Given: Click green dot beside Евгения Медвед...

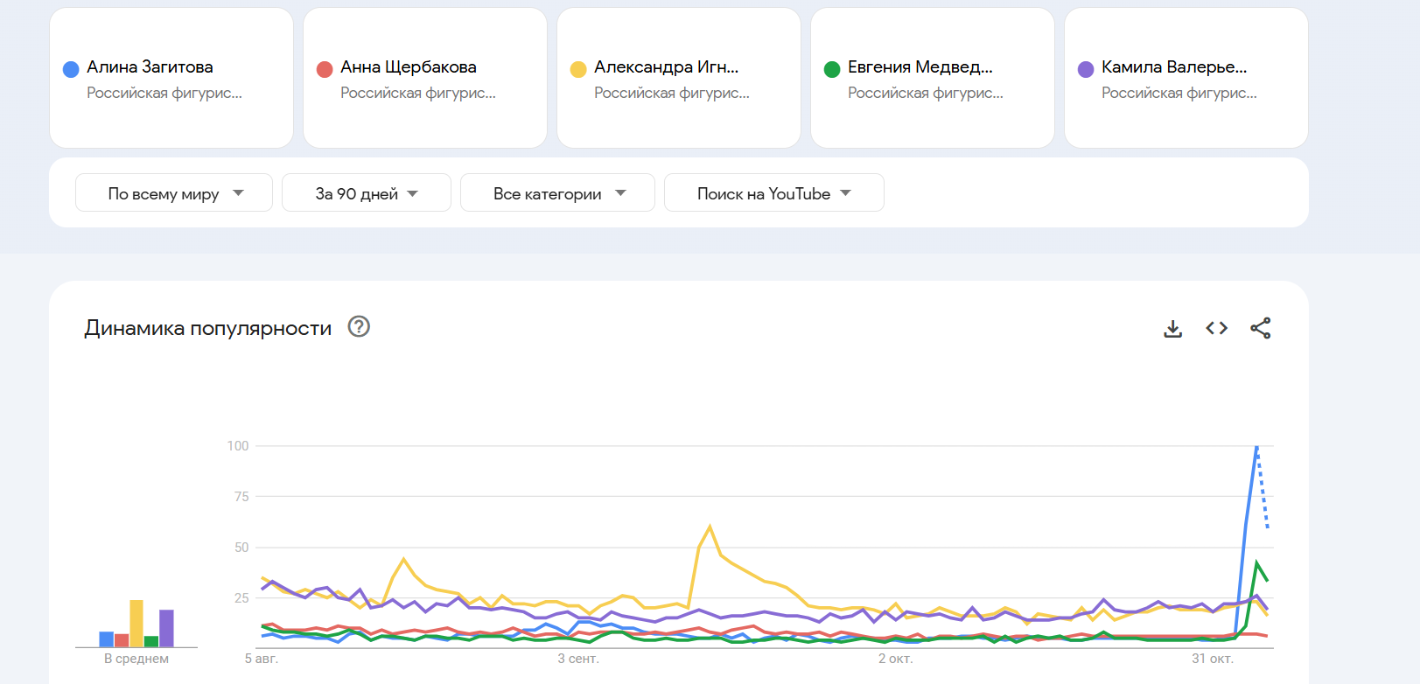Looking at the screenshot, I should (x=832, y=70).
